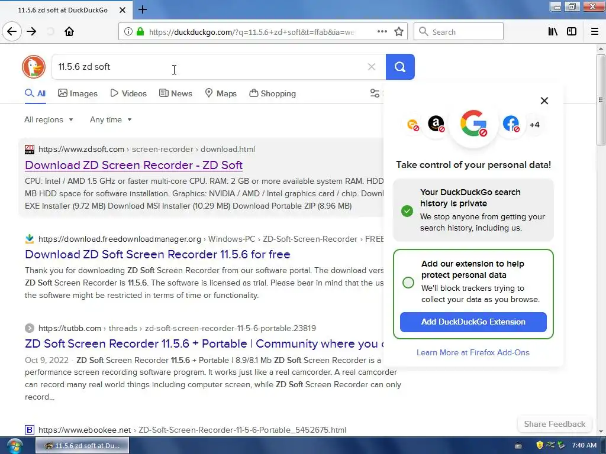
Task: Open ZD Soft Screen Recorder 11.5.6 + Portable link
Action: (204, 343)
